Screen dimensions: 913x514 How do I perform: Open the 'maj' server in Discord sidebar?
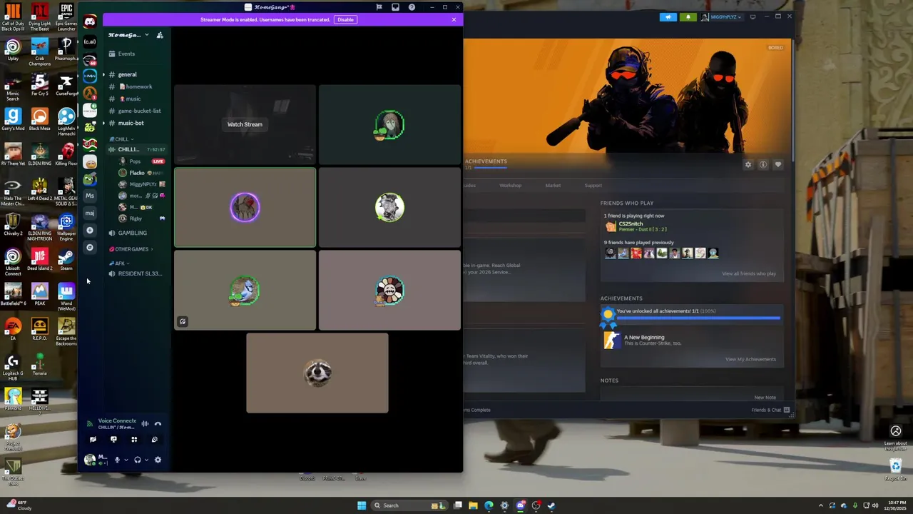(90, 213)
